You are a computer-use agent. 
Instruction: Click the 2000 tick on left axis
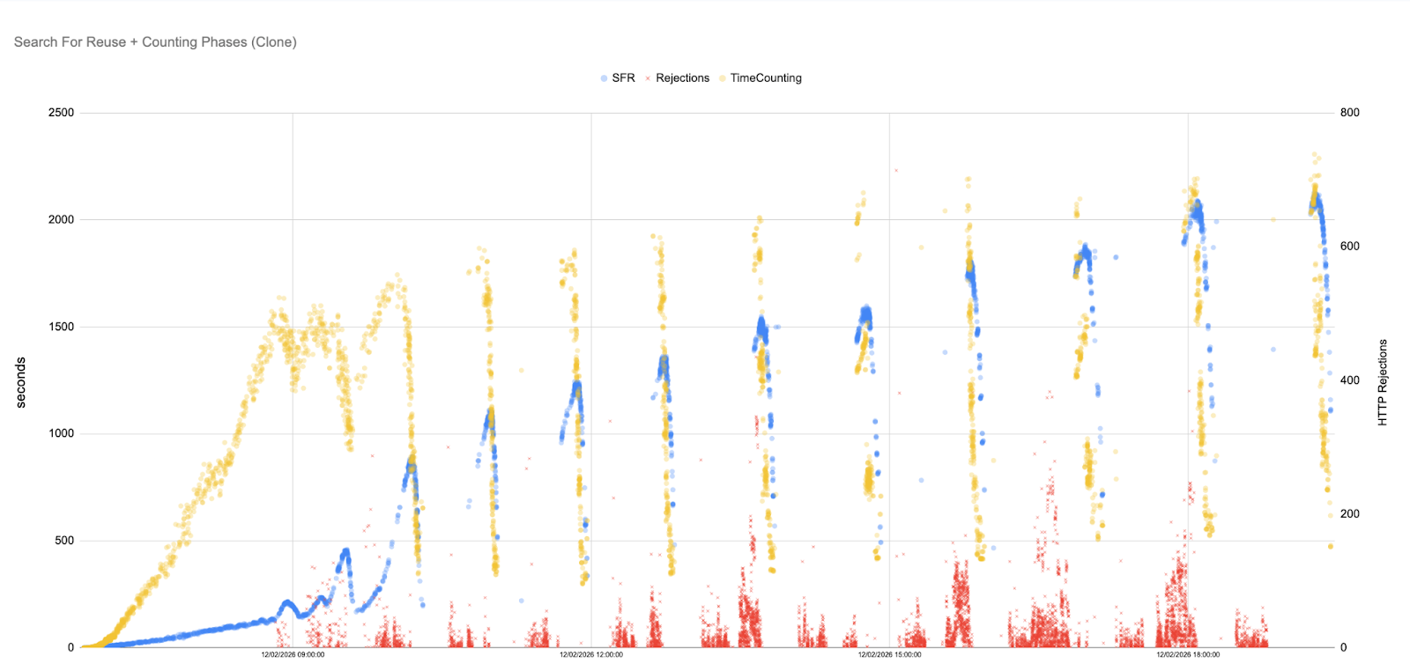[61, 219]
